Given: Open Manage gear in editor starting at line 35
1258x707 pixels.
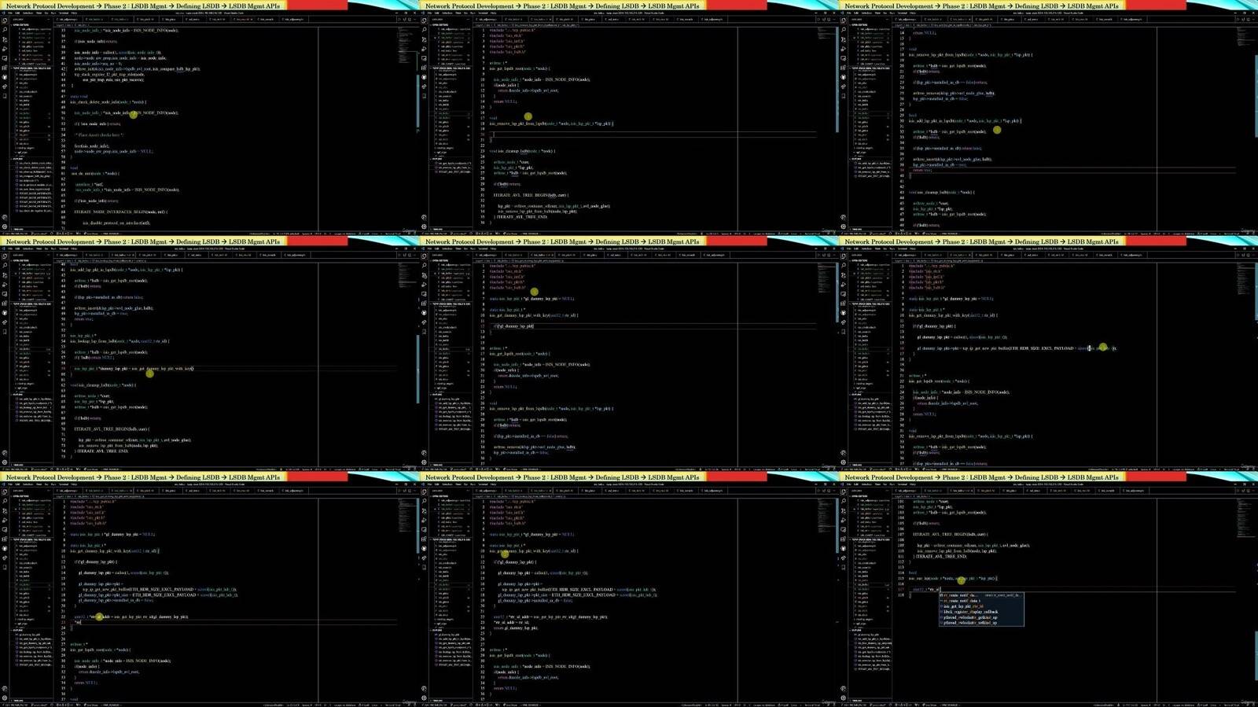Looking at the screenshot, I should click(x=5, y=226).
